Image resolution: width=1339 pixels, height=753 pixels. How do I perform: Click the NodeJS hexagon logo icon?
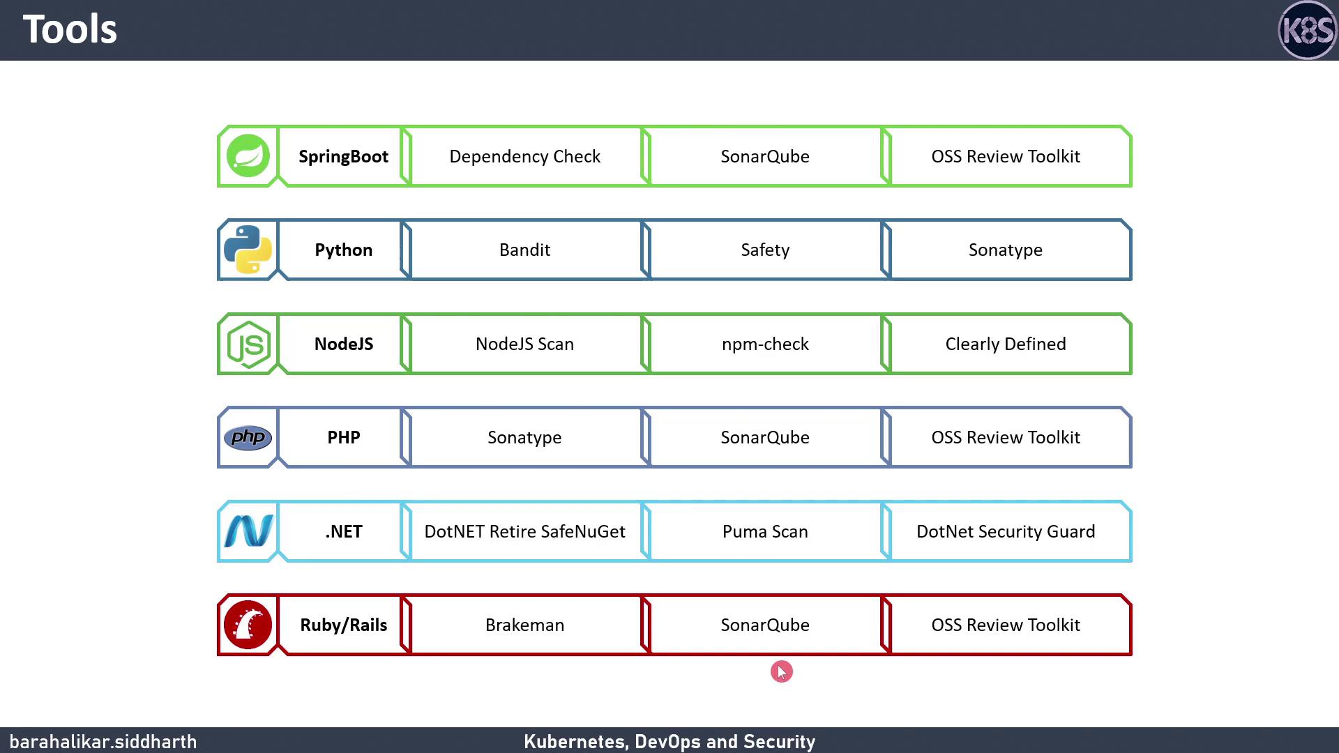248,344
